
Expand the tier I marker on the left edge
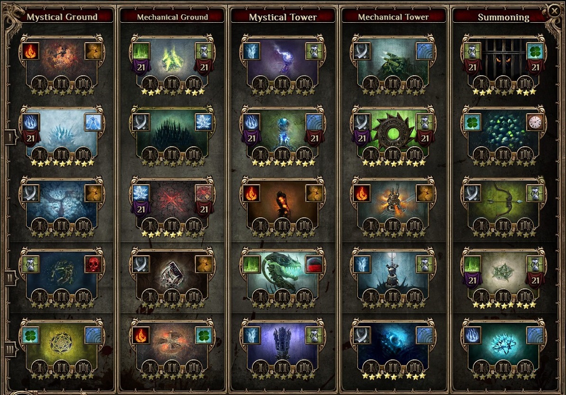click(x=10, y=137)
